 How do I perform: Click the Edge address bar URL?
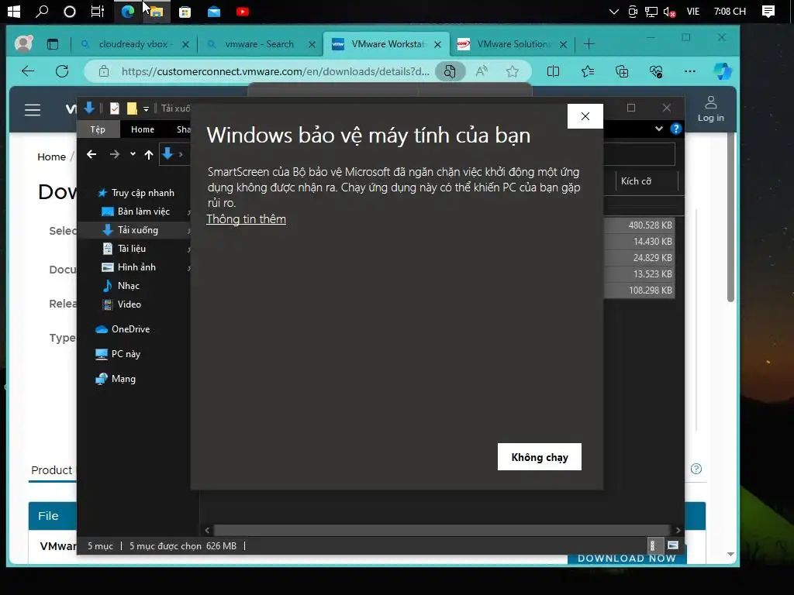(275, 71)
